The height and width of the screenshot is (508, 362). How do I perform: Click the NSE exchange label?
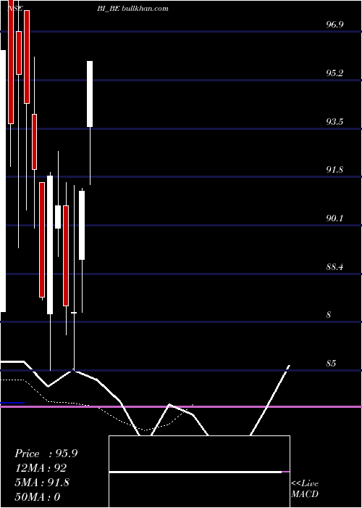pyautogui.click(x=15, y=9)
